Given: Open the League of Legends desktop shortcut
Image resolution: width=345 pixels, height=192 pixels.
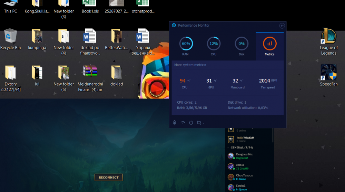Looking at the screenshot, I should click(328, 42).
